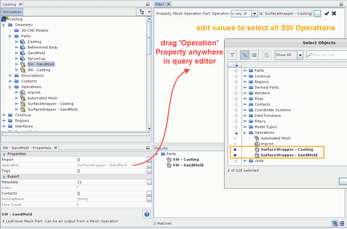Cancel the filter with the X icon
The height and width of the screenshot is (229, 347).
(334, 13)
